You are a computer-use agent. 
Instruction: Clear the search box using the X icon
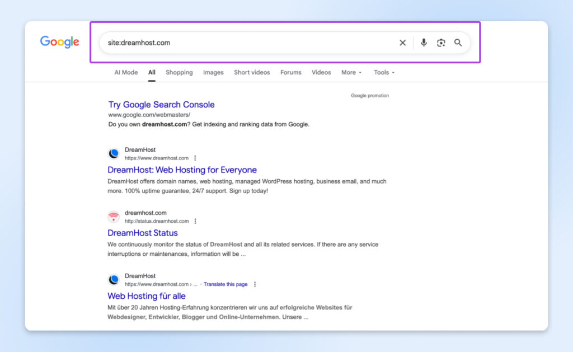point(402,43)
